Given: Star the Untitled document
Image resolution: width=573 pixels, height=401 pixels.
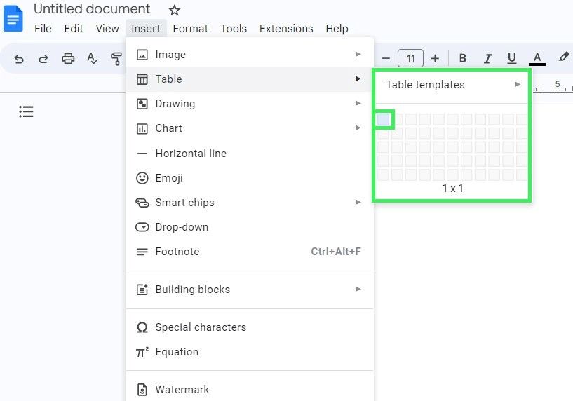Looking at the screenshot, I should click(175, 10).
